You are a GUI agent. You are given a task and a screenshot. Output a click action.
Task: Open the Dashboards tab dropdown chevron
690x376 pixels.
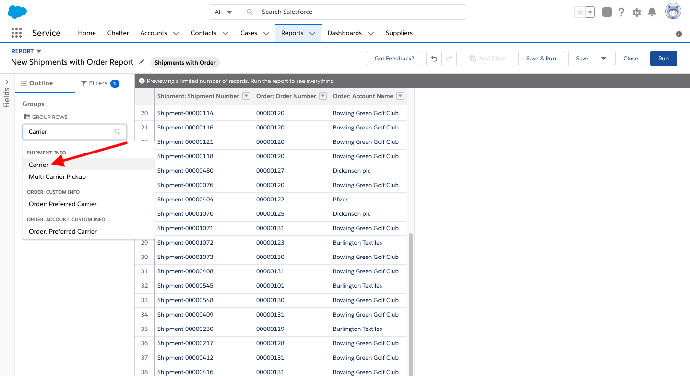[371, 33]
